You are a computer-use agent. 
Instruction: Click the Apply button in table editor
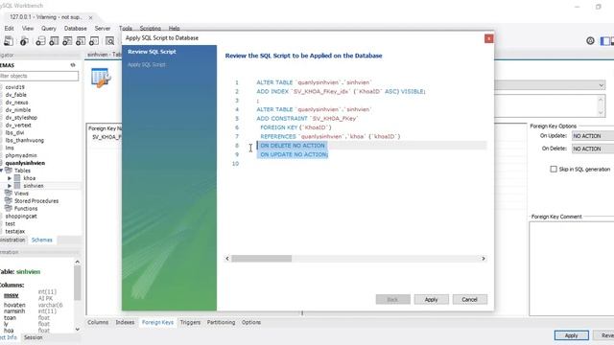pyautogui.click(x=572, y=335)
